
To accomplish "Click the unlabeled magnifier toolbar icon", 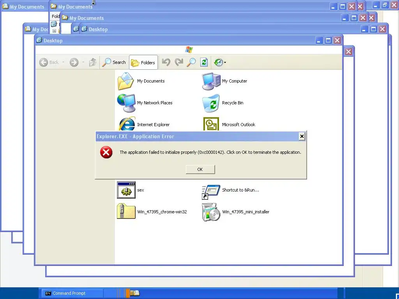I will [x=191, y=62].
